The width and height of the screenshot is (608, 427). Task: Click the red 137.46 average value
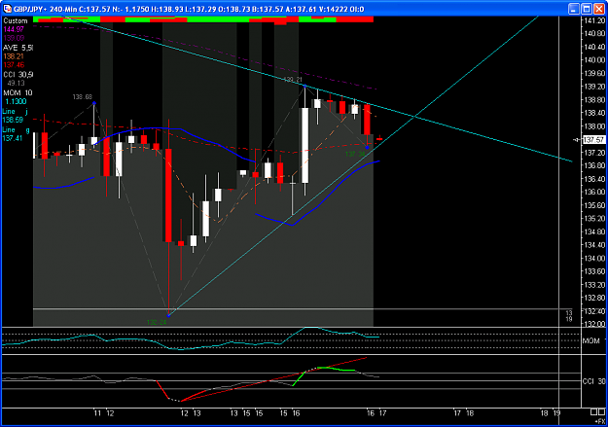(14, 65)
